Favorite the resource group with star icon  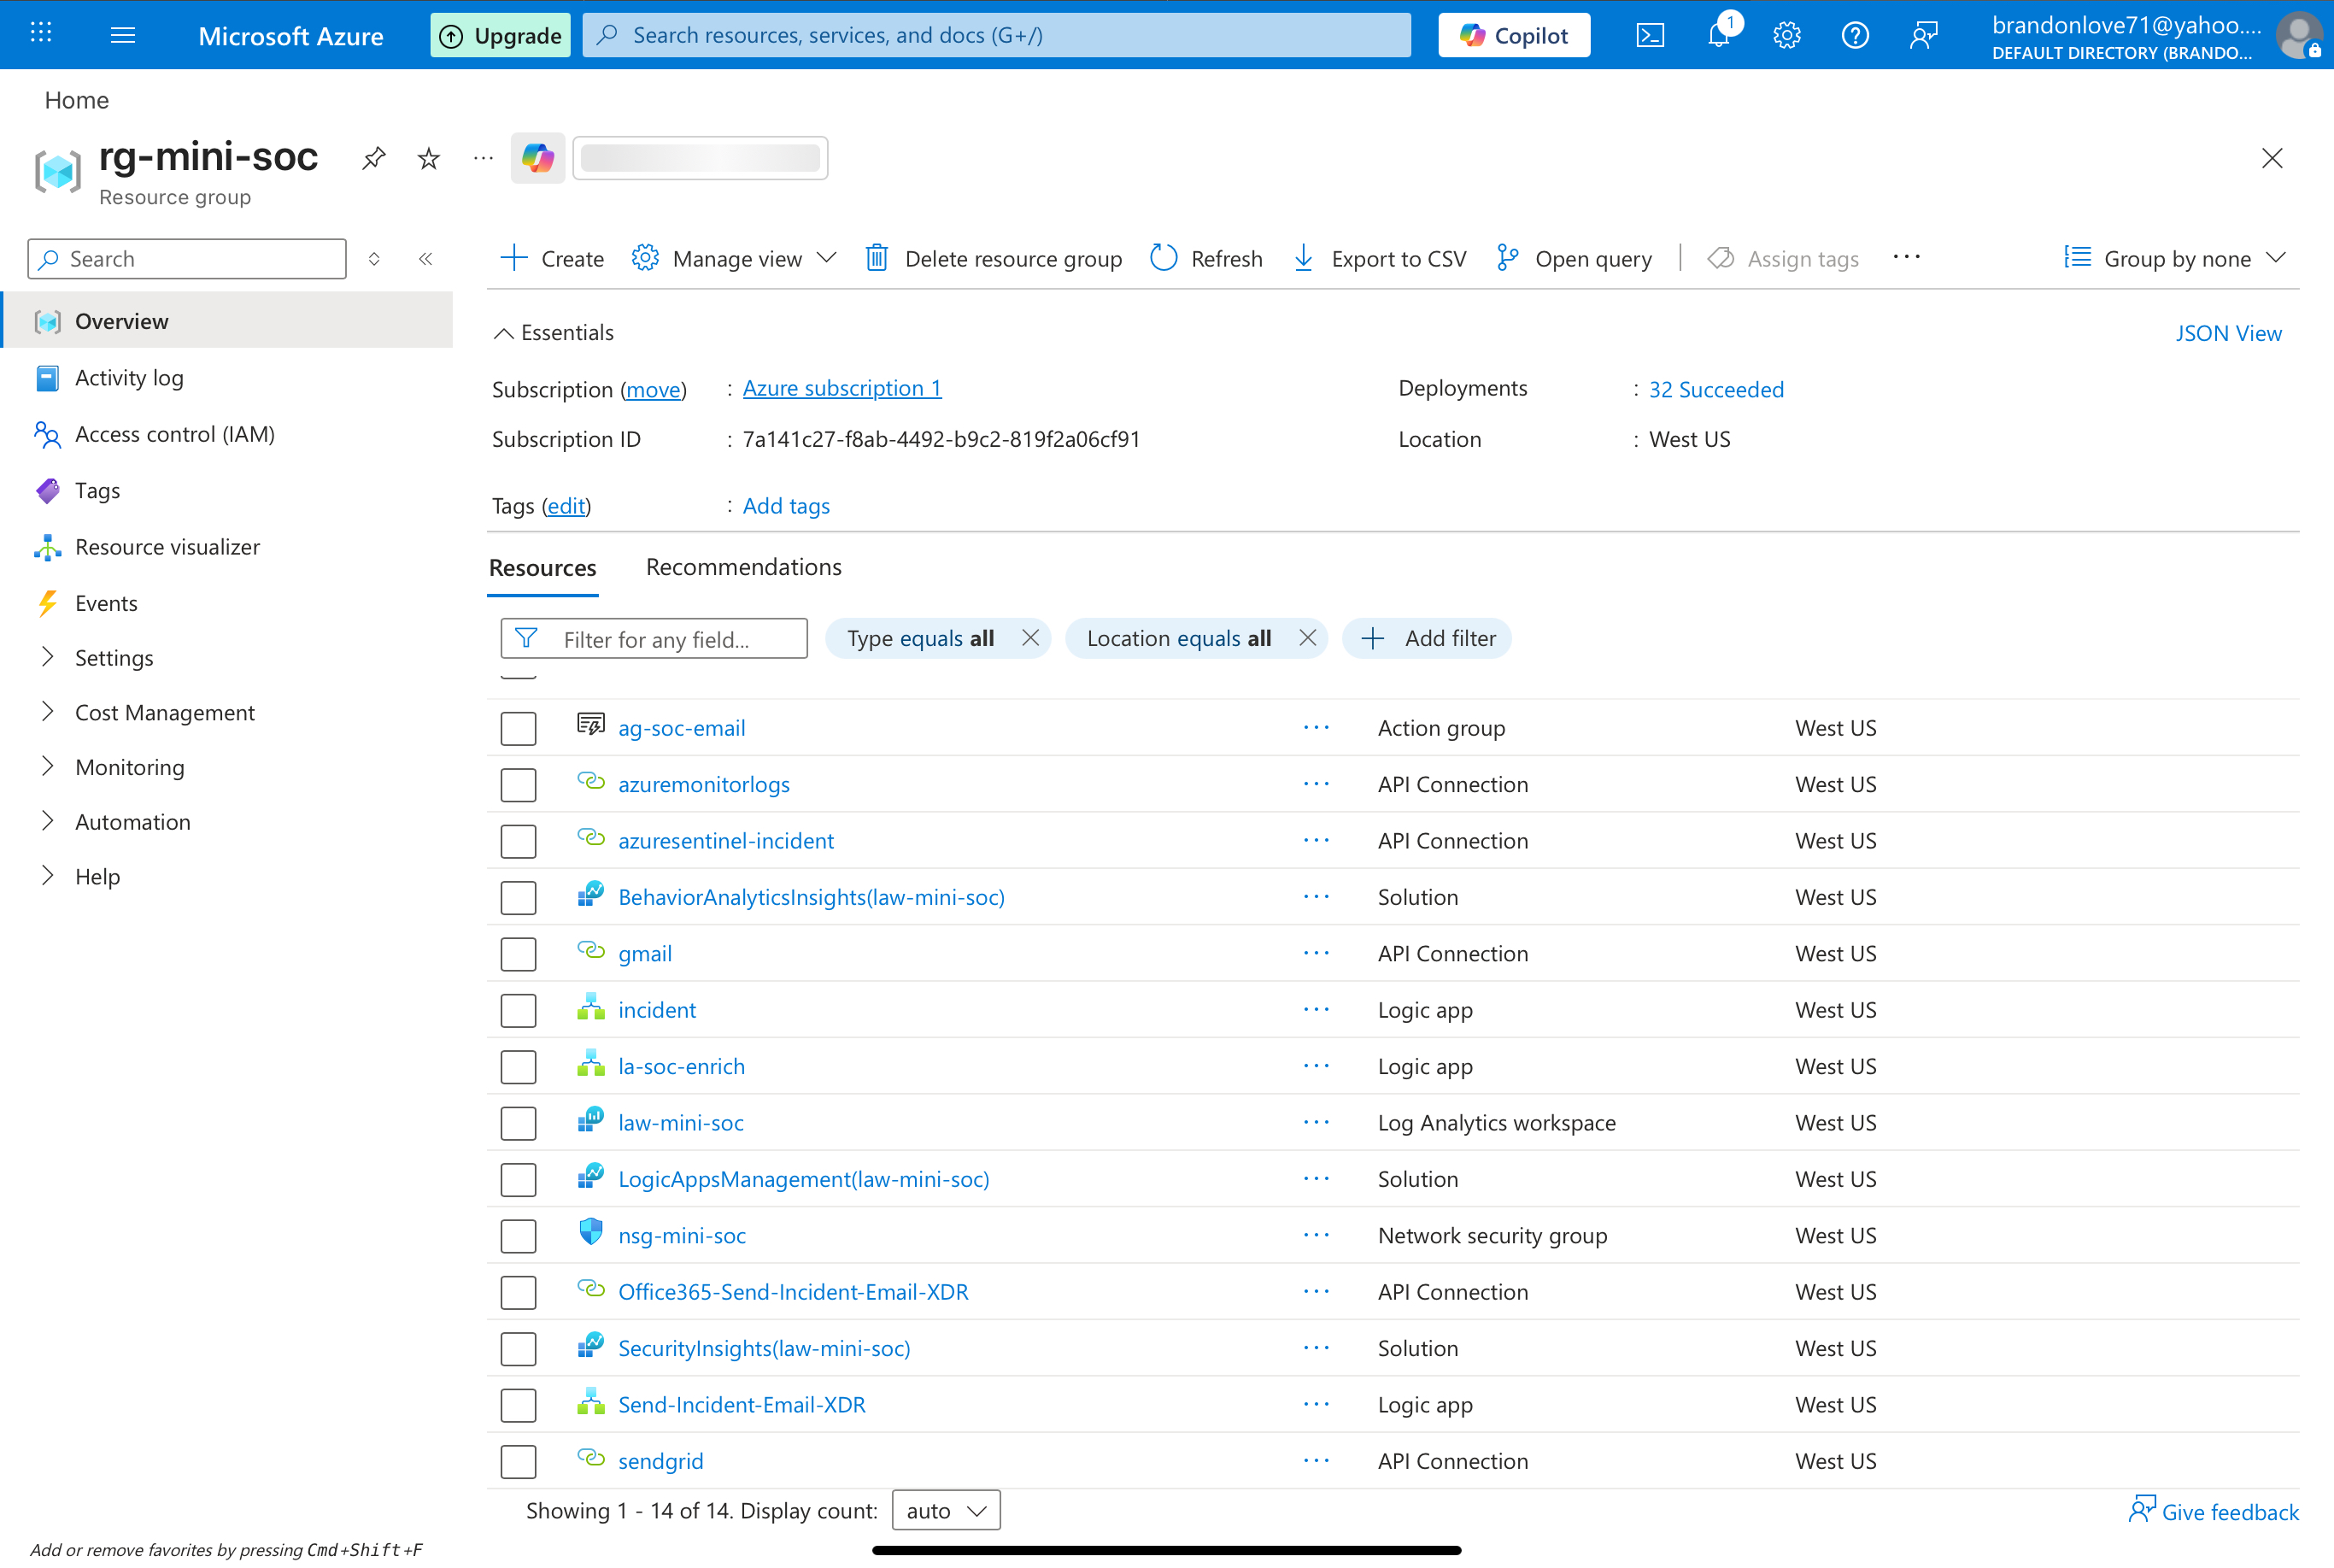coord(429,158)
